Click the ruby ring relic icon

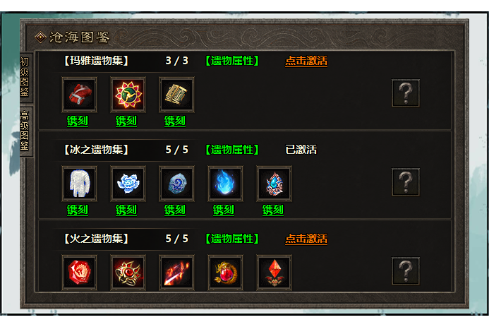128,273
